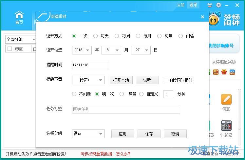Click the 梦畅闹钟 alarm clock logo

[x=214, y=20]
